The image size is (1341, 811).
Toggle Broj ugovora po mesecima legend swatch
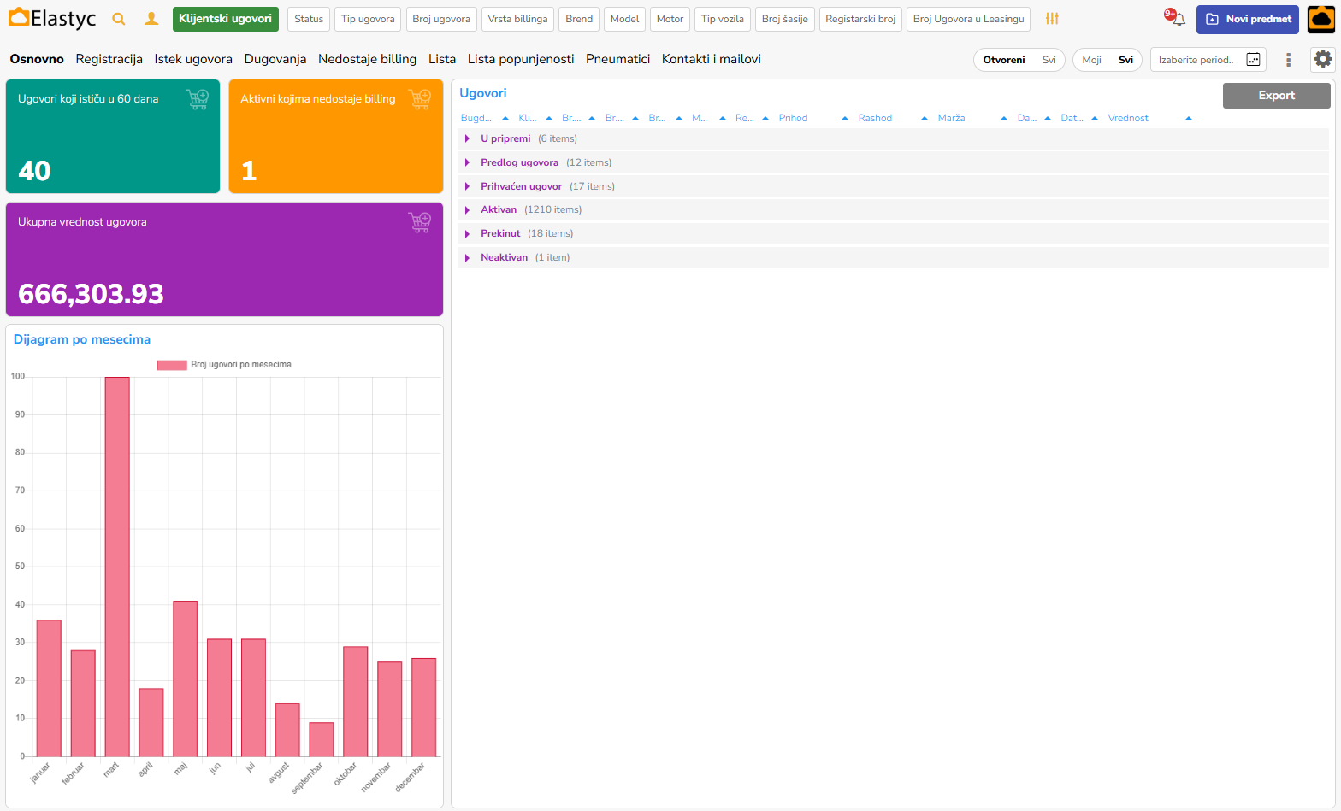coord(172,365)
